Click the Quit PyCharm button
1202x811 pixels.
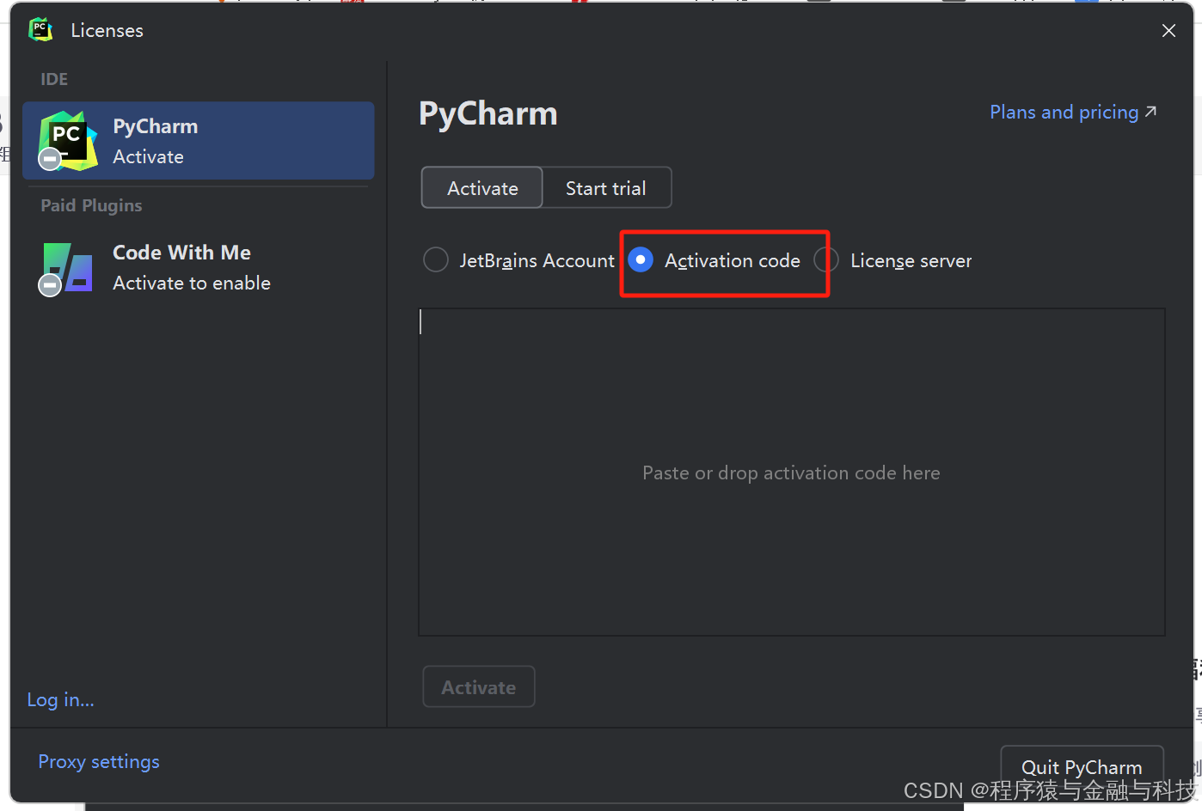pos(1082,767)
